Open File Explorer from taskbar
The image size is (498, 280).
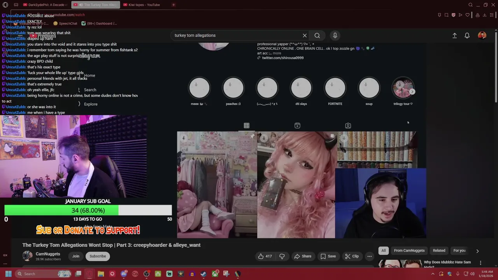tap(101, 274)
